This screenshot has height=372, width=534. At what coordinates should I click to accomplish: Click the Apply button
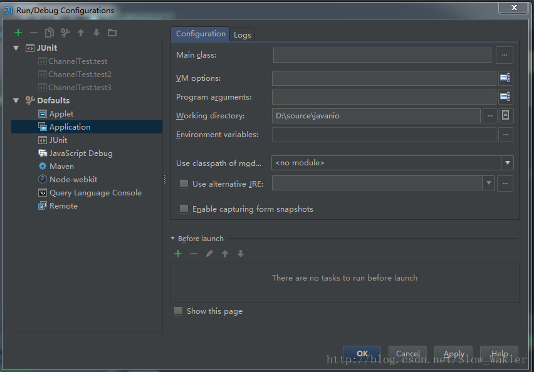point(454,354)
